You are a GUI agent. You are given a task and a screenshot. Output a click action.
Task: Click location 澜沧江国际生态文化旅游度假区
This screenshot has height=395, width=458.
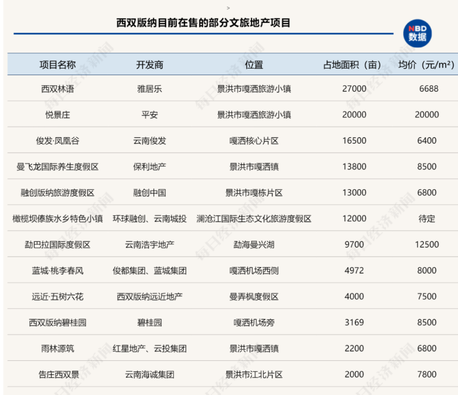254,219
